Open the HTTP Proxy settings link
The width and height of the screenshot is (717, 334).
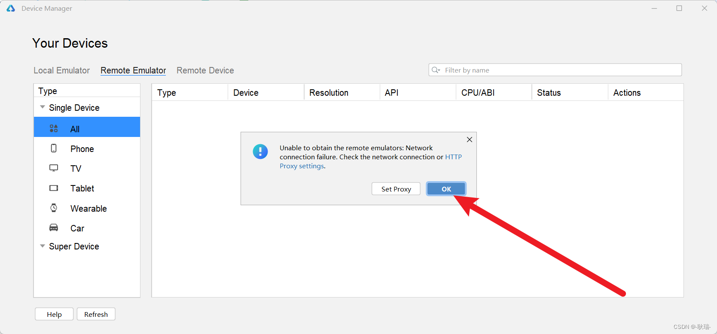pos(370,161)
